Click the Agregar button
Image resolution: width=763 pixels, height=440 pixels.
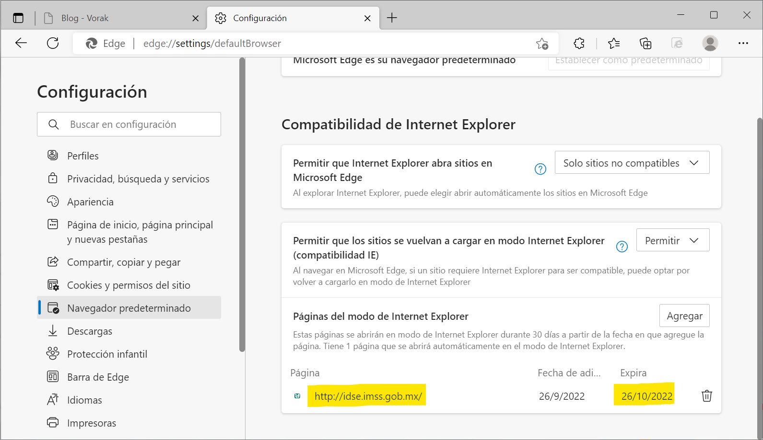tap(684, 316)
